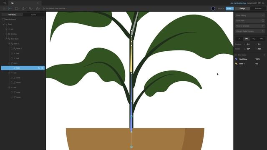Edit Bezier length 13.7 field
Screen dimensions: 267x150
[x=260, y=49]
